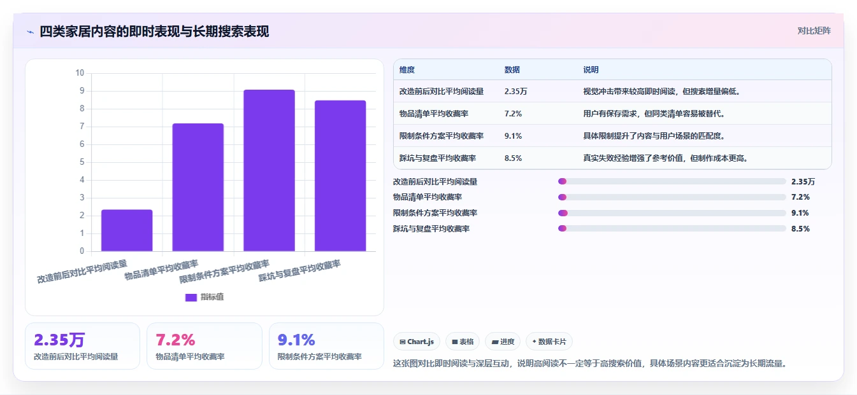Click the title 四类家居内容的即时表现与长期搜索表现
The height and width of the screenshot is (395, 857).
pos(154,32)
